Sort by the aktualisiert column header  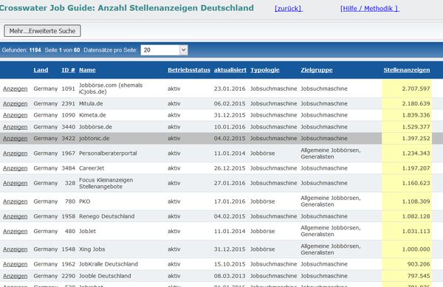click(x=230, y=70)
